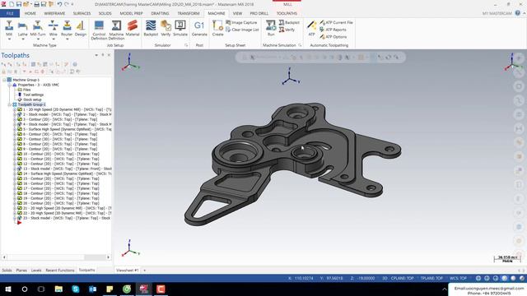Expand Simulator group dialog launcher
527x296 pixels.
point(186,45)
